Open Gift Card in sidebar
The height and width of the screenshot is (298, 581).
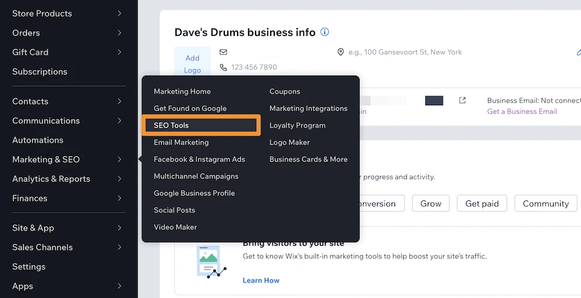tap(30, 52)
